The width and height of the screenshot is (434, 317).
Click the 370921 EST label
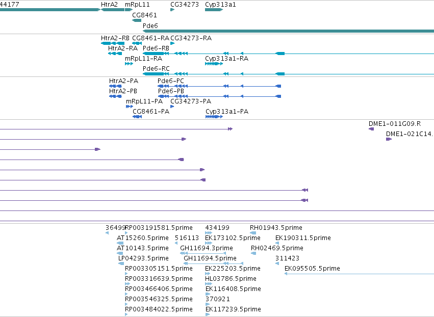click(x=218, y=299)
